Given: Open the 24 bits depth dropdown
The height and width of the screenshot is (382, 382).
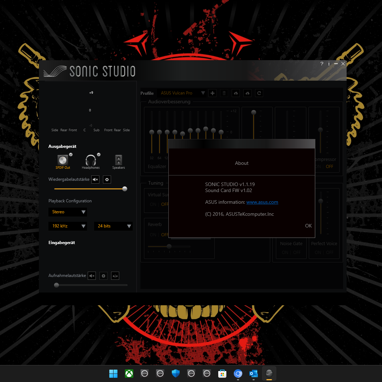Looking at the screenshot, I should (x=113, y=226).
